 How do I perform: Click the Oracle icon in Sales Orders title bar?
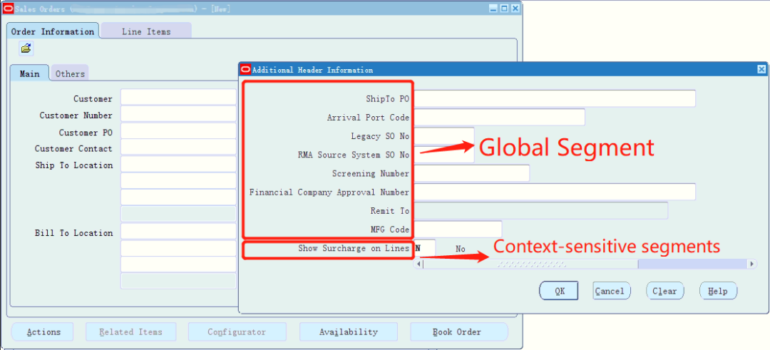(7, 9)
